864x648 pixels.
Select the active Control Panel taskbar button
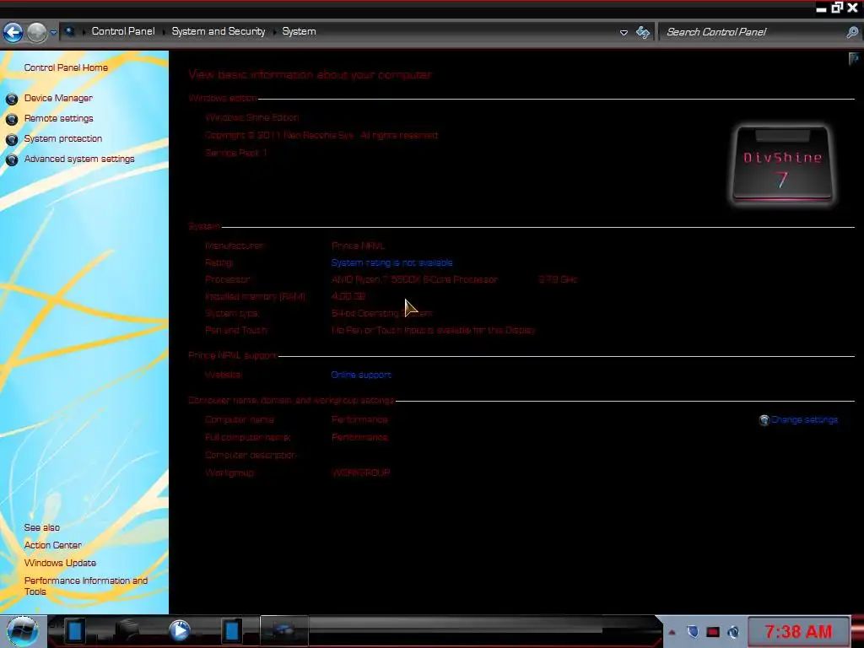coord(283,631)
